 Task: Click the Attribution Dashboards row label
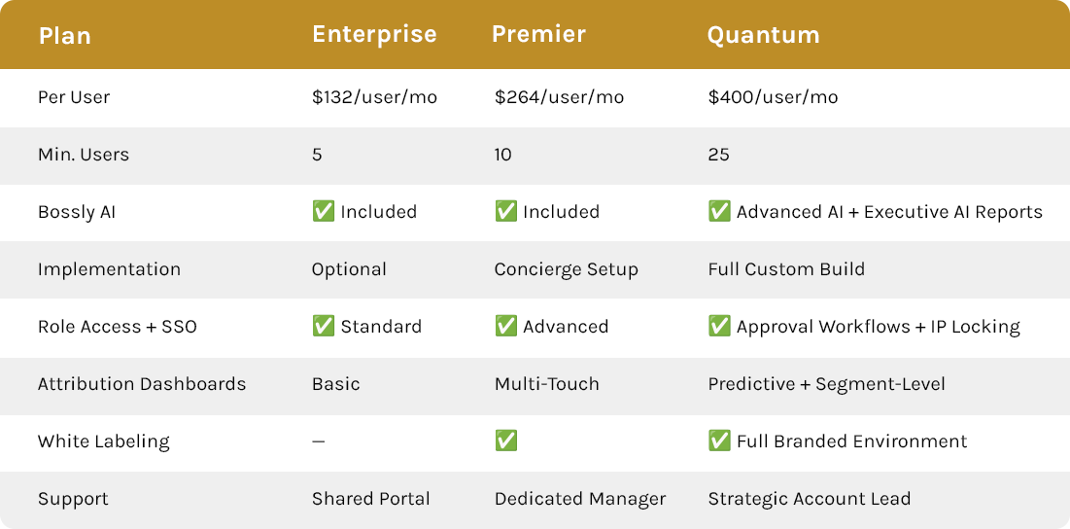[142, 383]
